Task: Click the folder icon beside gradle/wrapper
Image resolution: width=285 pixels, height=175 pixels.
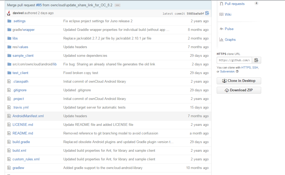Action: click(x=9, y=30)
